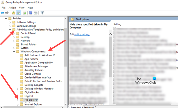Select AutoPlay Policies tree item
The height and width of the screenshot is (108, 178).
[34, 70]
